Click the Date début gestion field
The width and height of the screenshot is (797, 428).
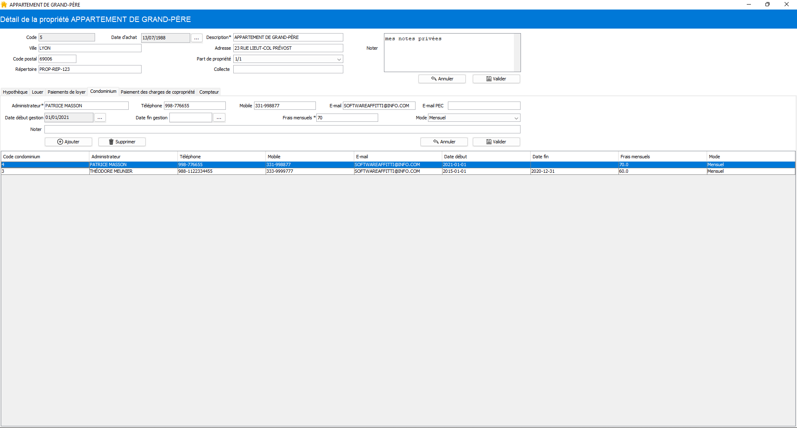(69, 118)
